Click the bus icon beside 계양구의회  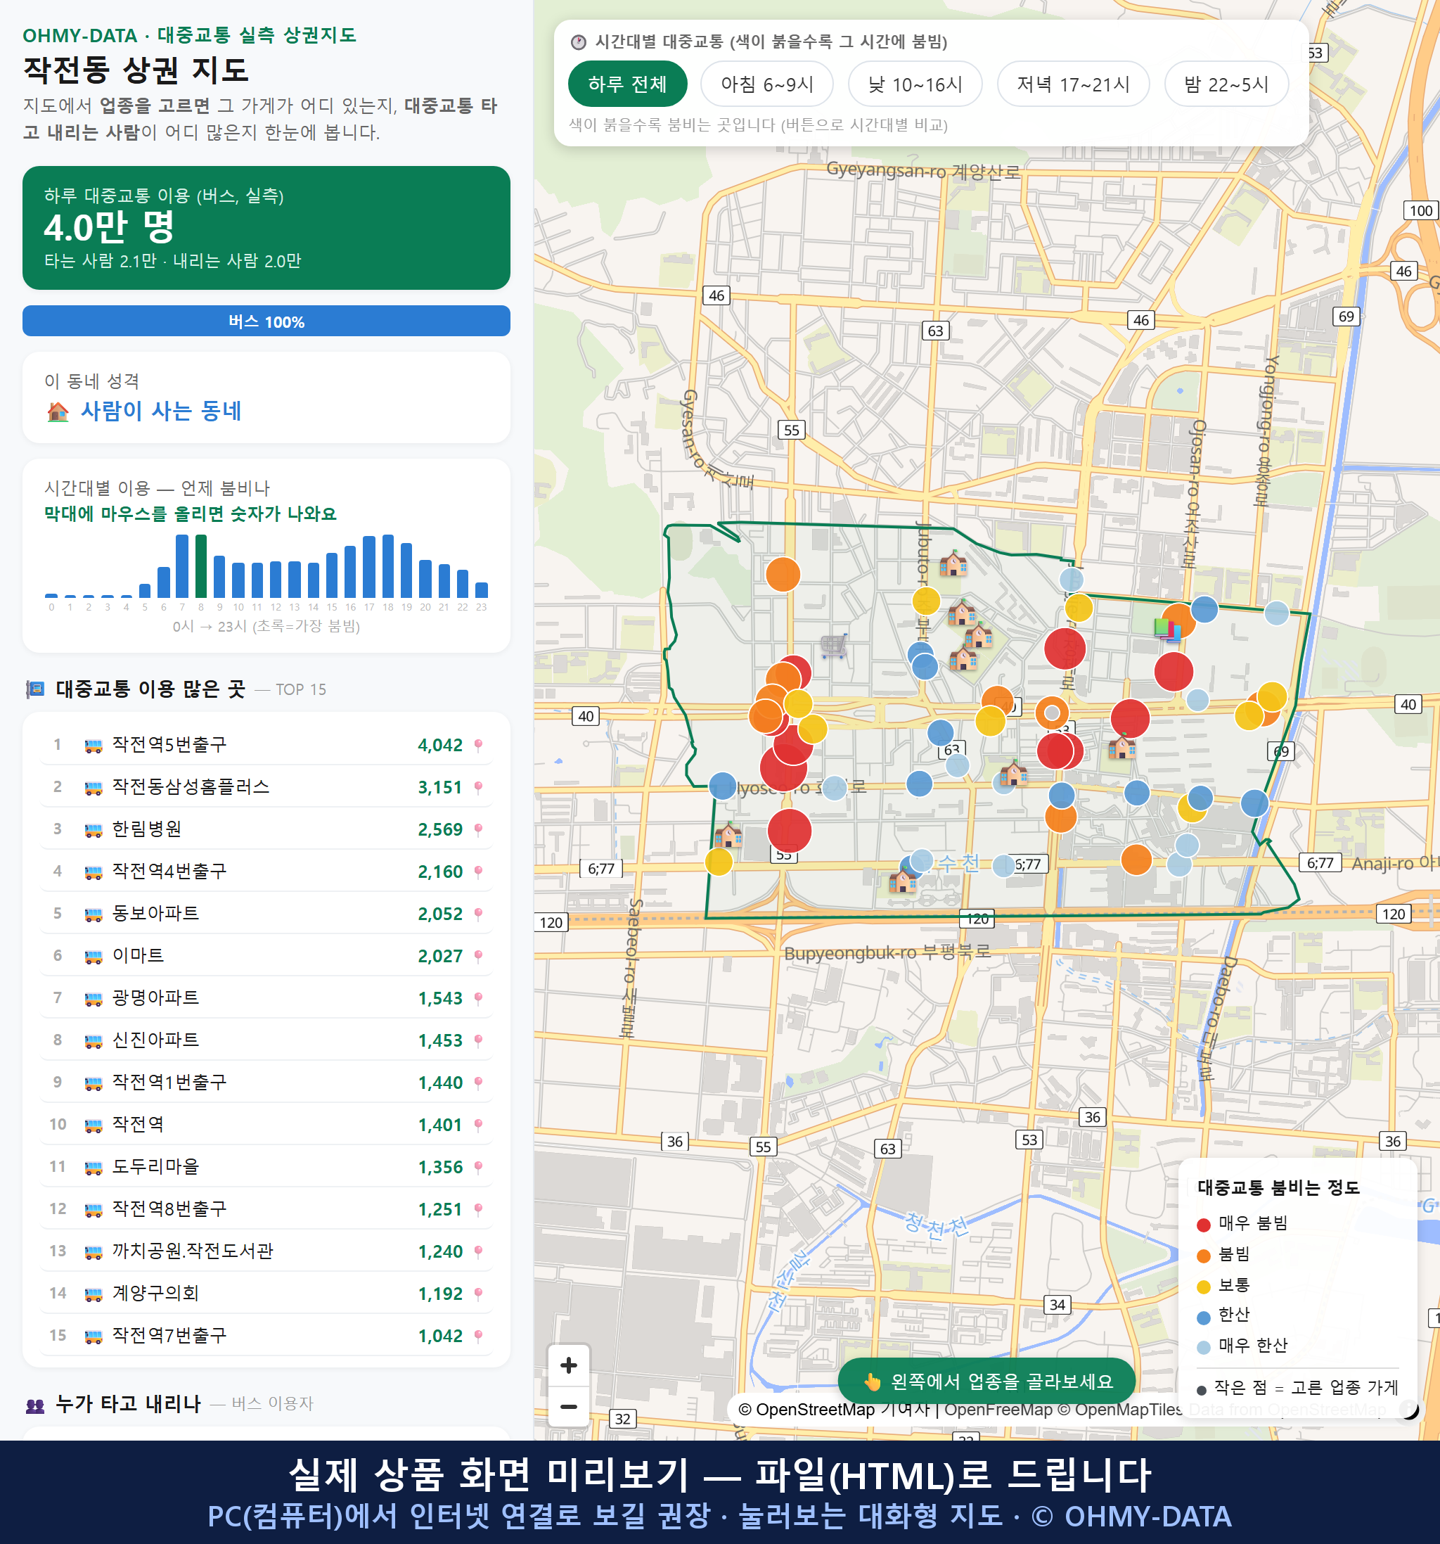(93, 1294)
